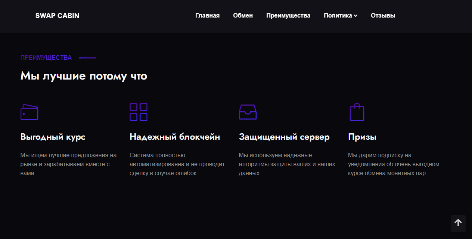
Task: Click the ПРЕИМУЩЕСТВА section label
Action: click(46, 58)
